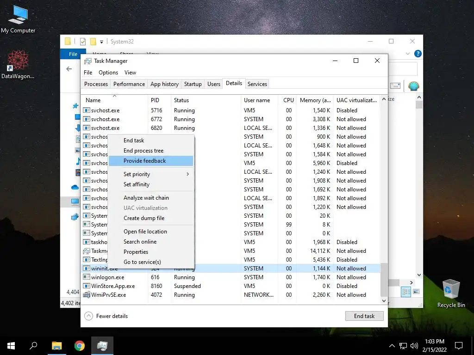Choose Go to service(s)
This screenshot has width=474, height=355.
click(150, 262)
